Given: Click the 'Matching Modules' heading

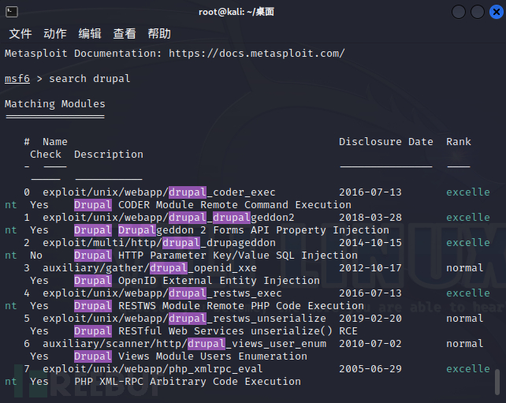Looking at the screenshot, I should [x=55, y=103].
